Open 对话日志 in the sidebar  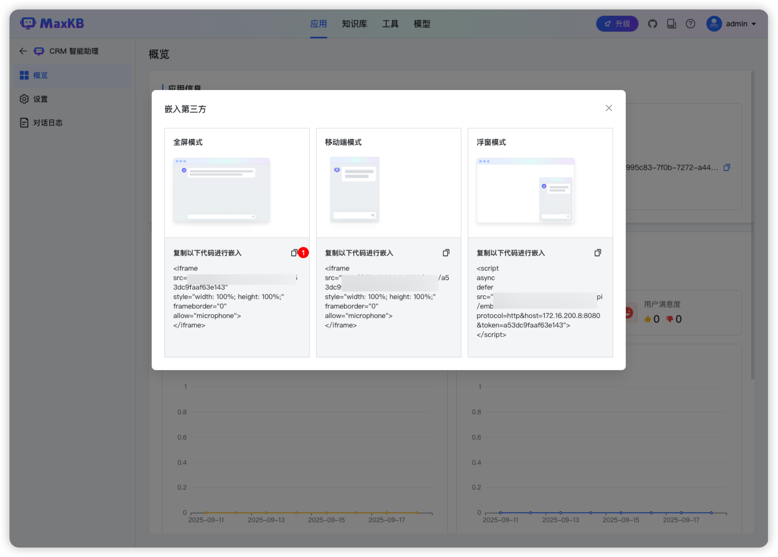tap(47, 123)
